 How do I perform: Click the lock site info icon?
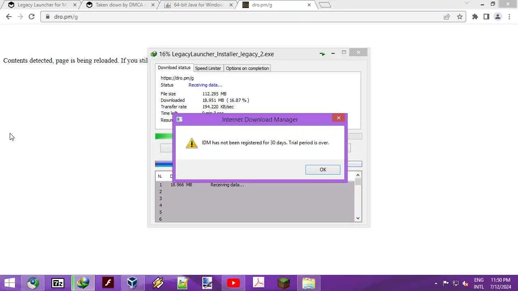[48, 17]
